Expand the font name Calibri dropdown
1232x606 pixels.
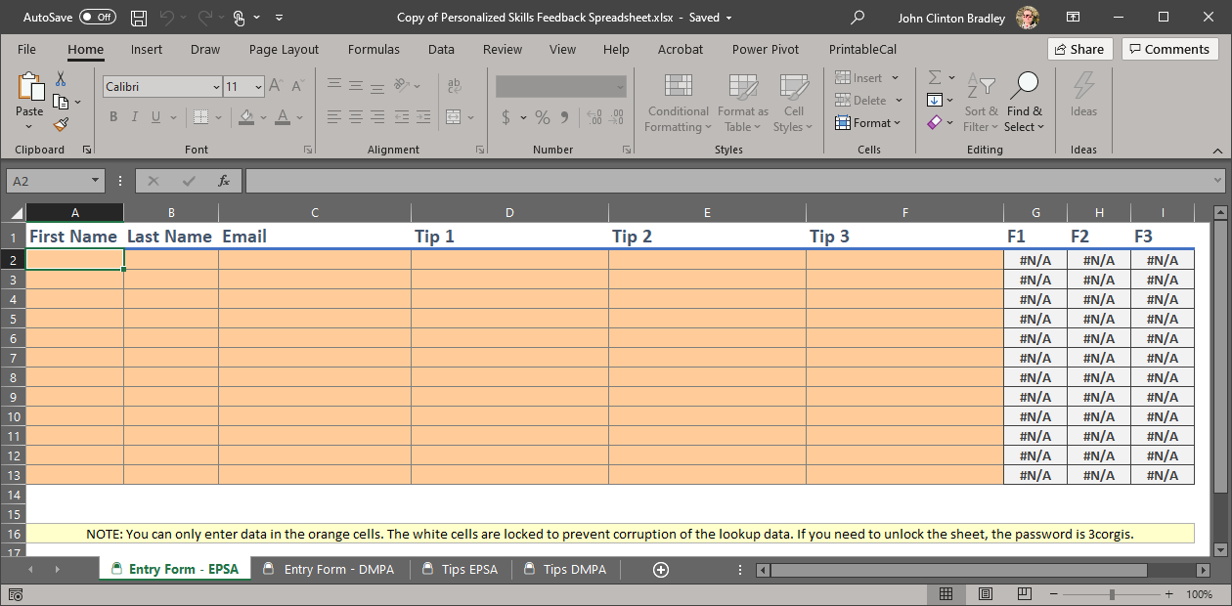216,87
